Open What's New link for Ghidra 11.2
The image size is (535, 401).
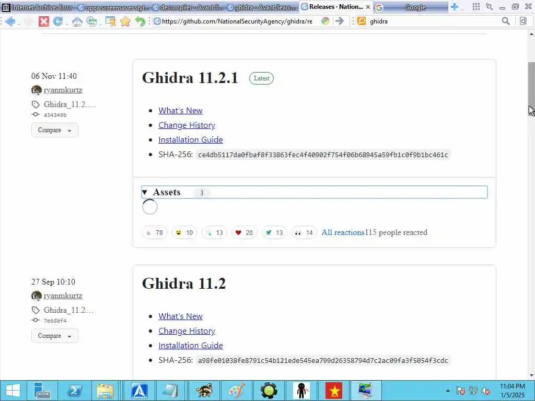[x=180, y=316]
